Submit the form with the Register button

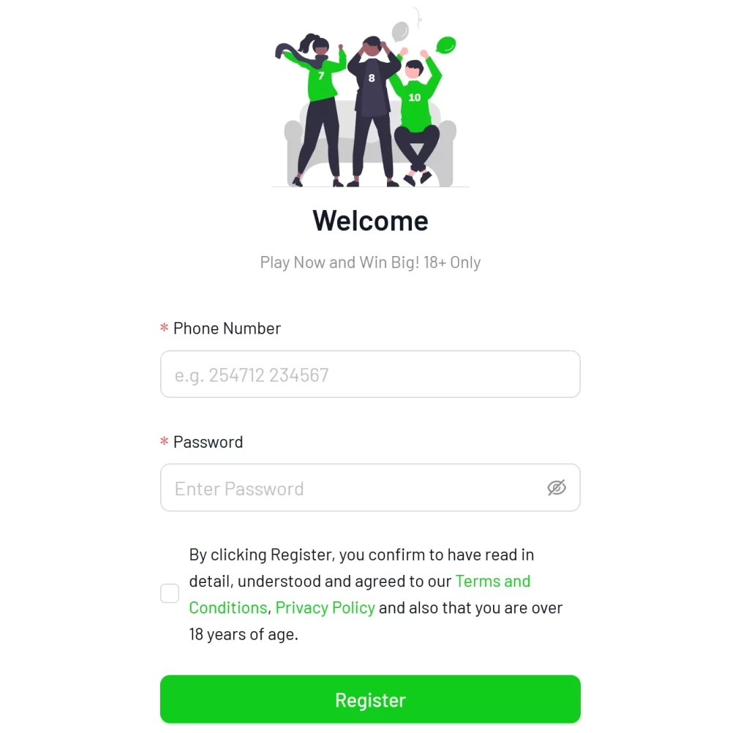(x=370, y=699)
